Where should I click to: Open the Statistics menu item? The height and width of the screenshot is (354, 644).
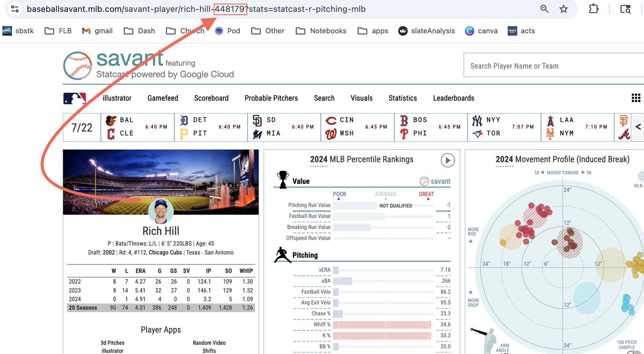[x=402, y=98]
